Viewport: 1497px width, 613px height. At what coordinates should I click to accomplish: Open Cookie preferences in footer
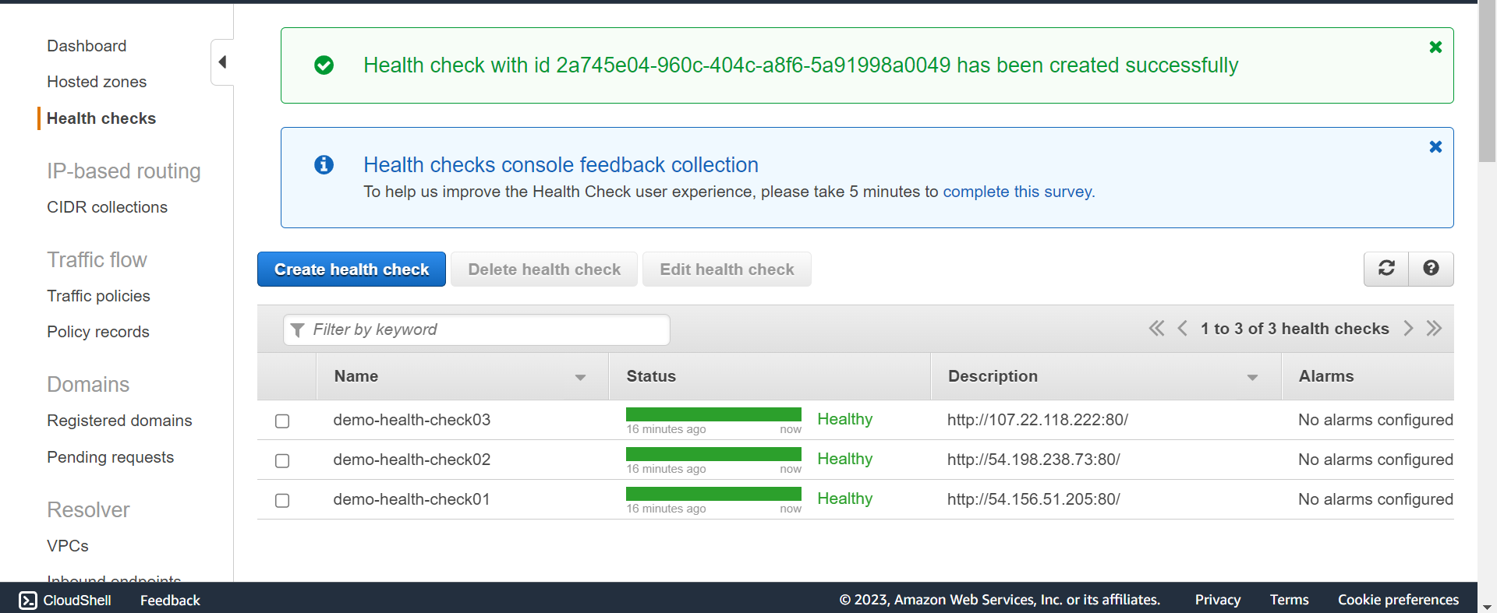click(x=1398, y=600)
